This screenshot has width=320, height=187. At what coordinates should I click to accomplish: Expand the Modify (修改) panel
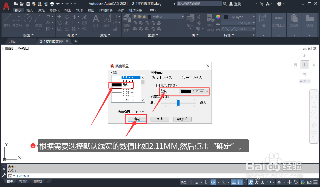point(72,35)
